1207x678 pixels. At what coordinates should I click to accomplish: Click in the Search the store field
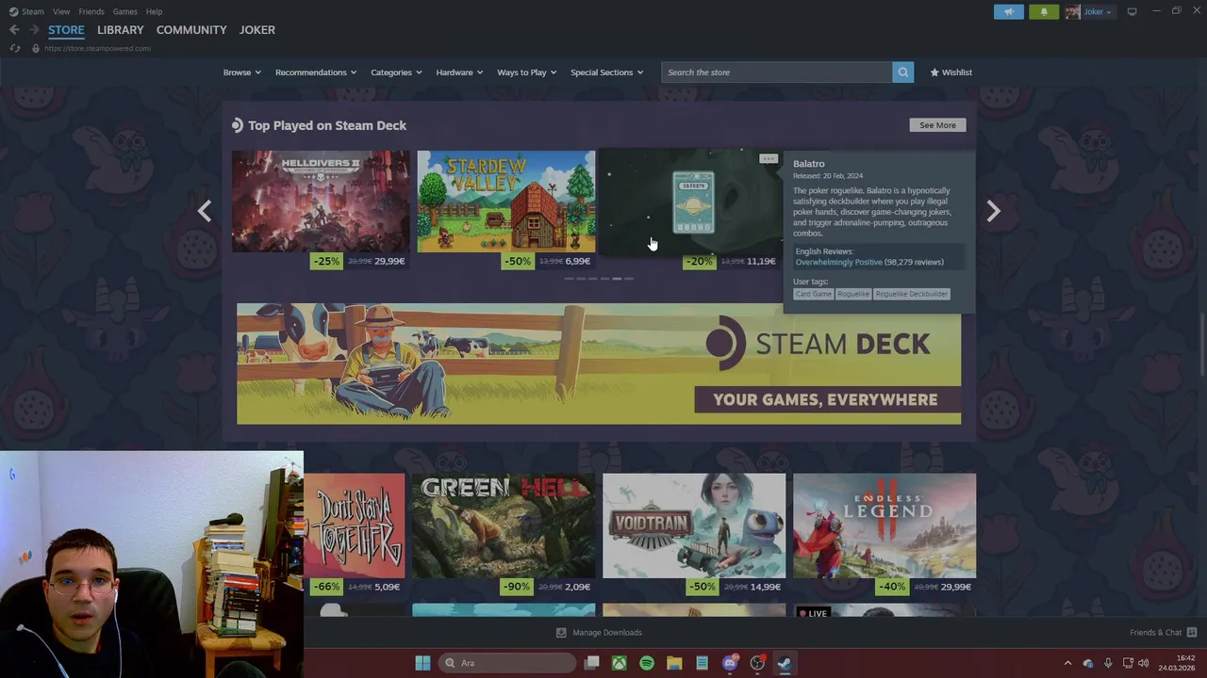[776, 73]
